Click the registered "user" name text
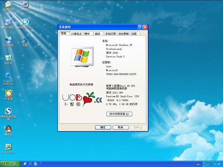 pyautogui.click(x=109, y=66)
